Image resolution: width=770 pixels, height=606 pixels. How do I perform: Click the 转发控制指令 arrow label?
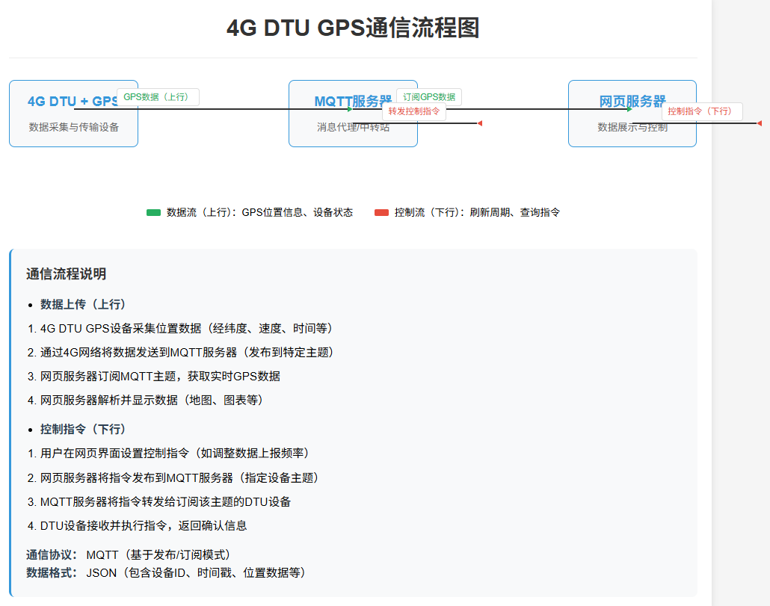point(414,112)
